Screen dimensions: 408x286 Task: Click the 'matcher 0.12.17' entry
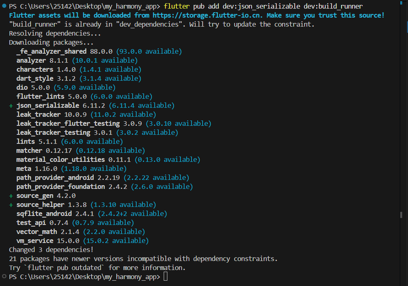point(44,150)
